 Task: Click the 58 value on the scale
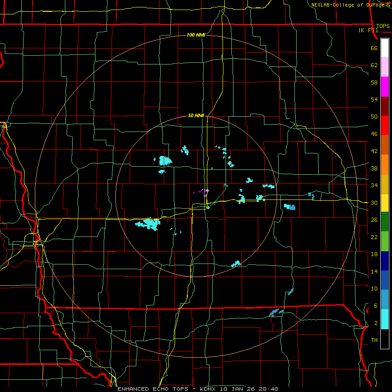point(374,82)
